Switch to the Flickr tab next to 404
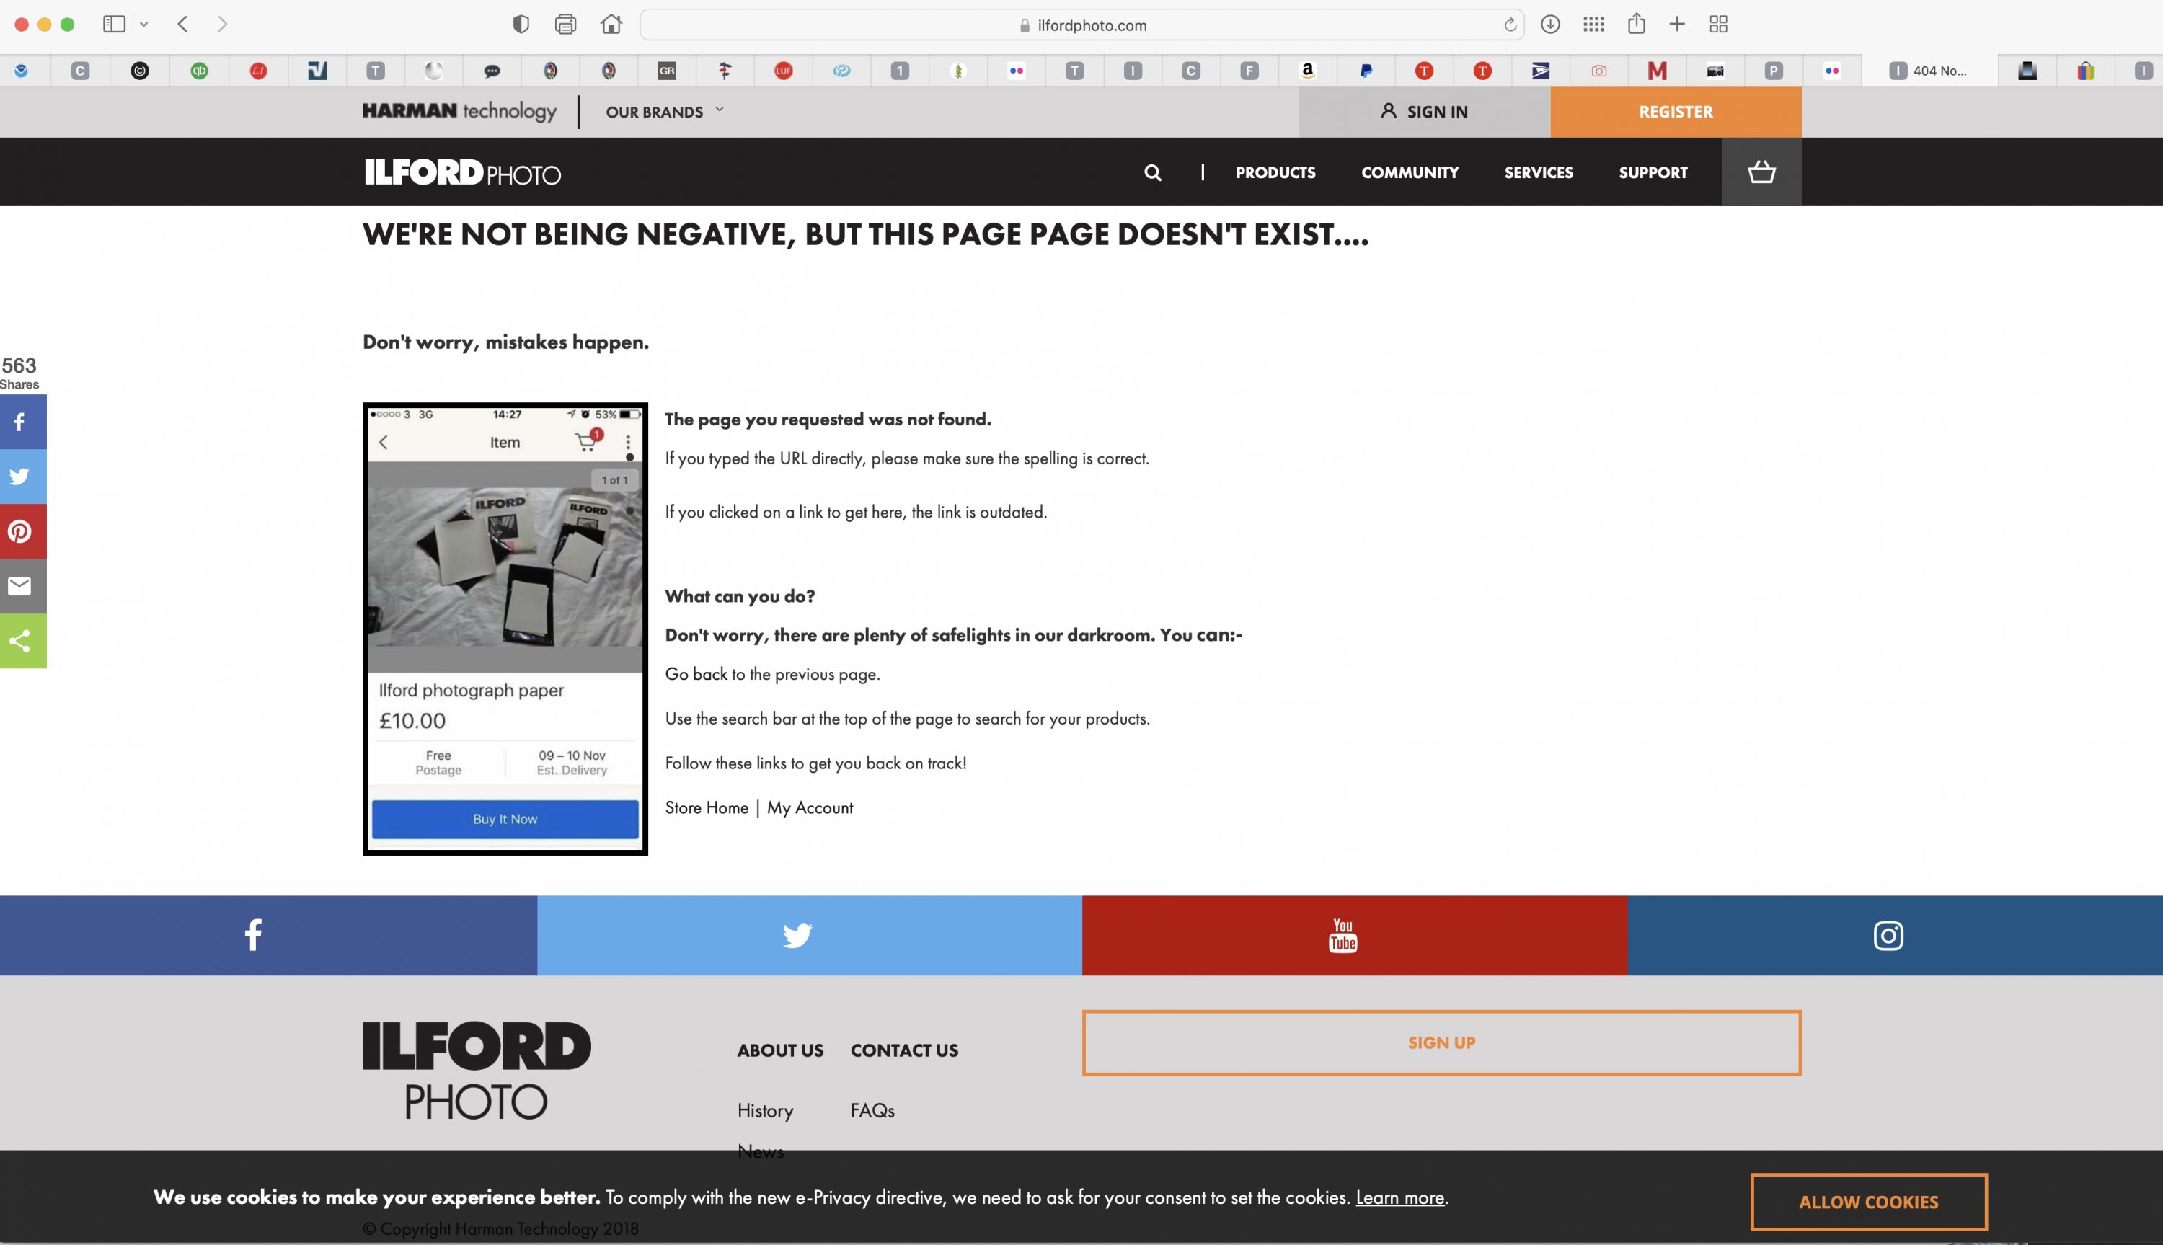The height and width of the screenshot is (1245, 2163). [x=1831, y=71]
